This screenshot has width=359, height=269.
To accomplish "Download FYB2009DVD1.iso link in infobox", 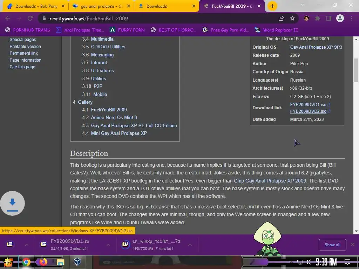I will click(x=308, y=104).
